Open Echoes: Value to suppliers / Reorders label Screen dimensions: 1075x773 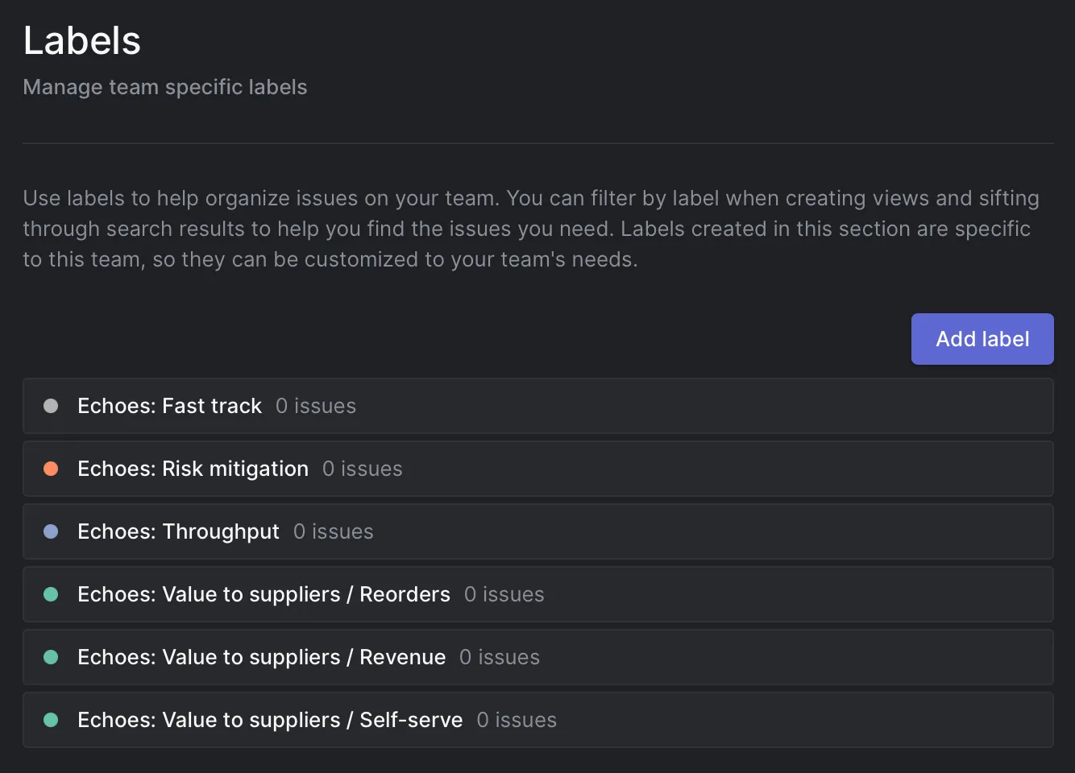538,594
